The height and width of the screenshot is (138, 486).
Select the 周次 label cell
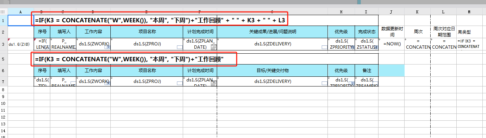(x=418, y=32)
